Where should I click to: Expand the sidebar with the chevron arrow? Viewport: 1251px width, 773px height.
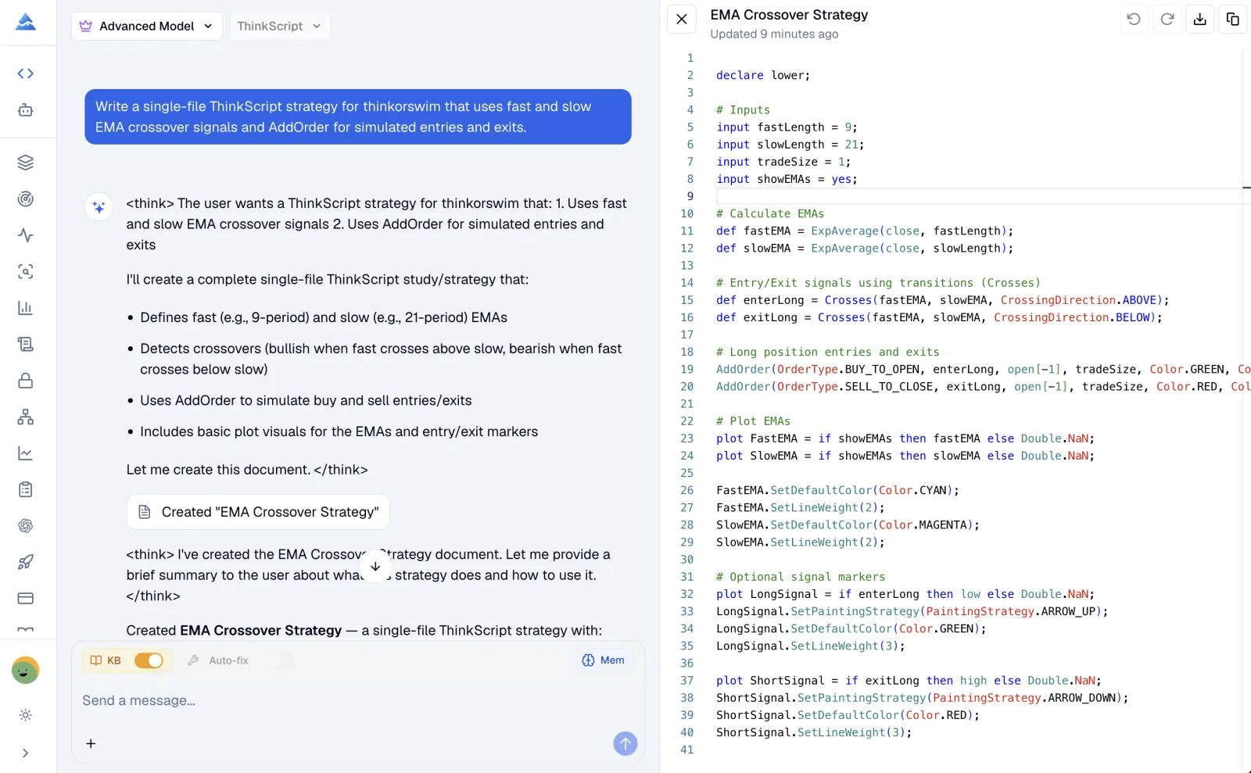[x=26, y=753]
